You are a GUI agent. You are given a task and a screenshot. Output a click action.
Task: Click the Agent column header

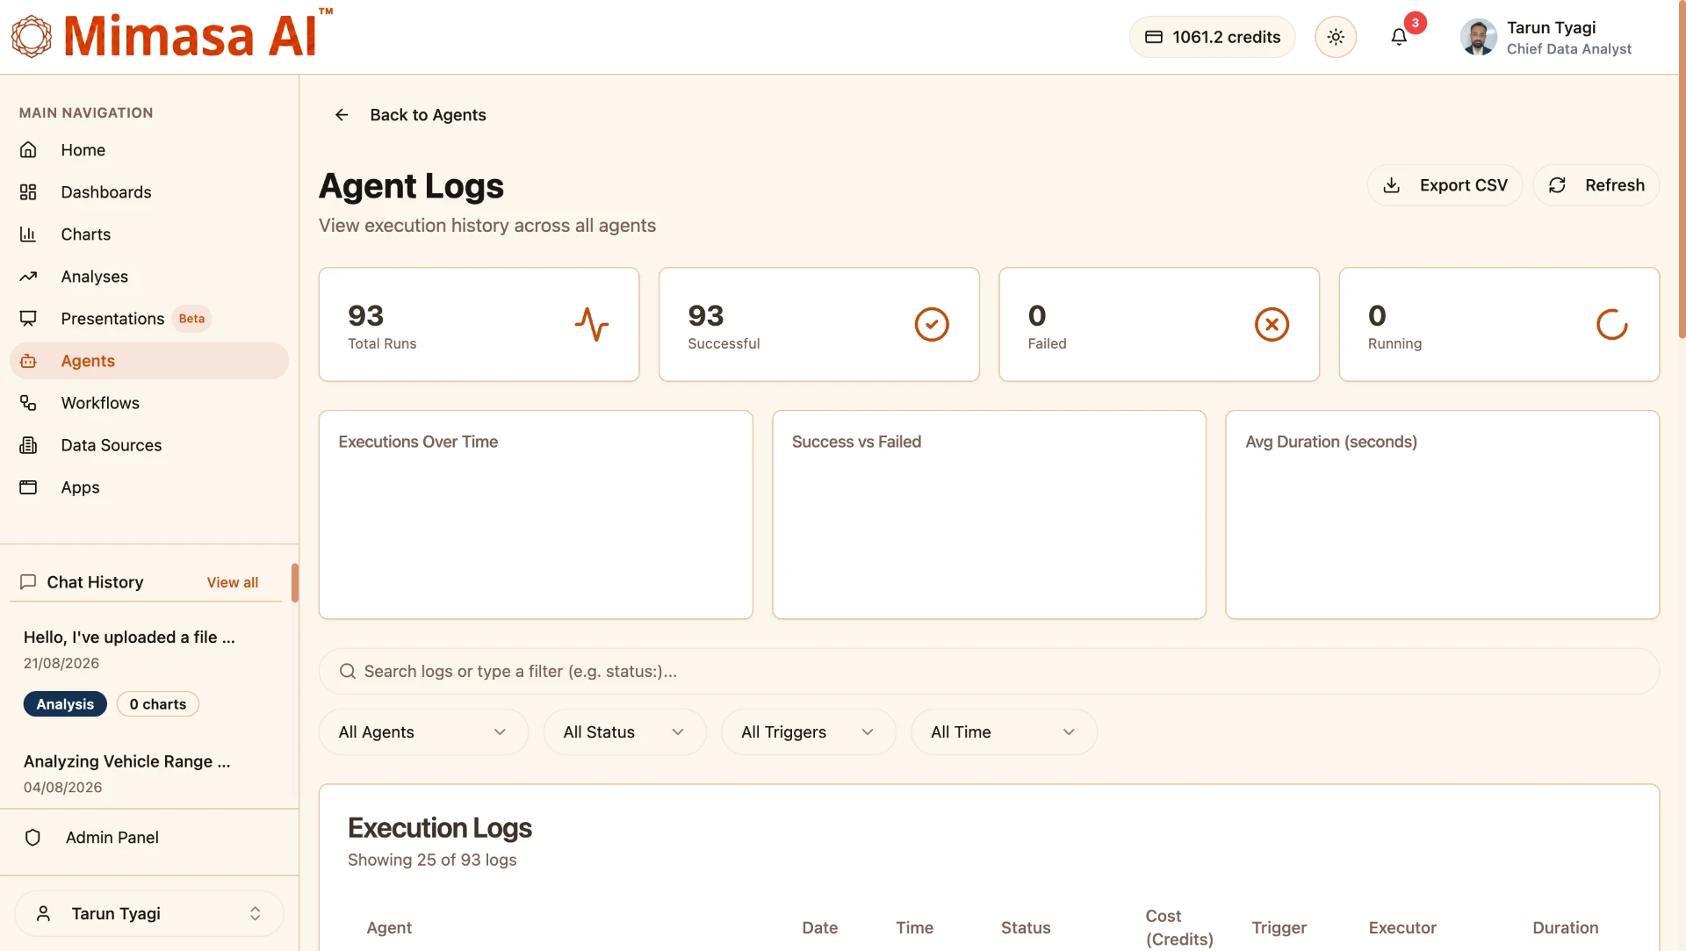tap(389, 927)
